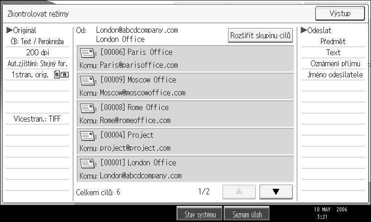This screenshot has width=371, height=222.
Task: Show next page with down arrow
Action: [x=276, y=192]
